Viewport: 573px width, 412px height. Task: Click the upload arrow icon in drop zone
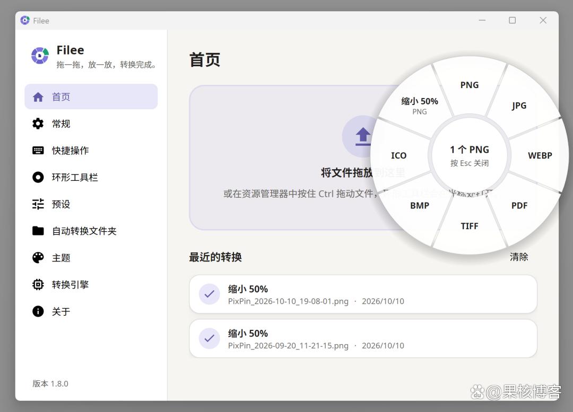[363, 137]
